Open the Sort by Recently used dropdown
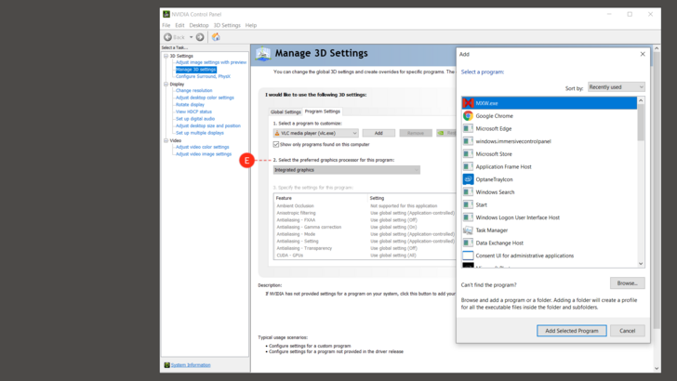This screenshot has width=677, height=381. (x=617, y=87)
